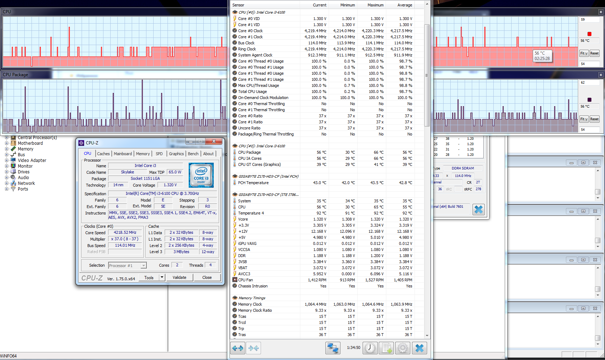Click the log file with plus icon

pyautogui.click(x=387, y=348)
